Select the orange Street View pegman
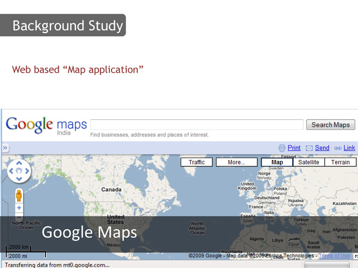The image size is (358, 268). [x=19, y=196]
